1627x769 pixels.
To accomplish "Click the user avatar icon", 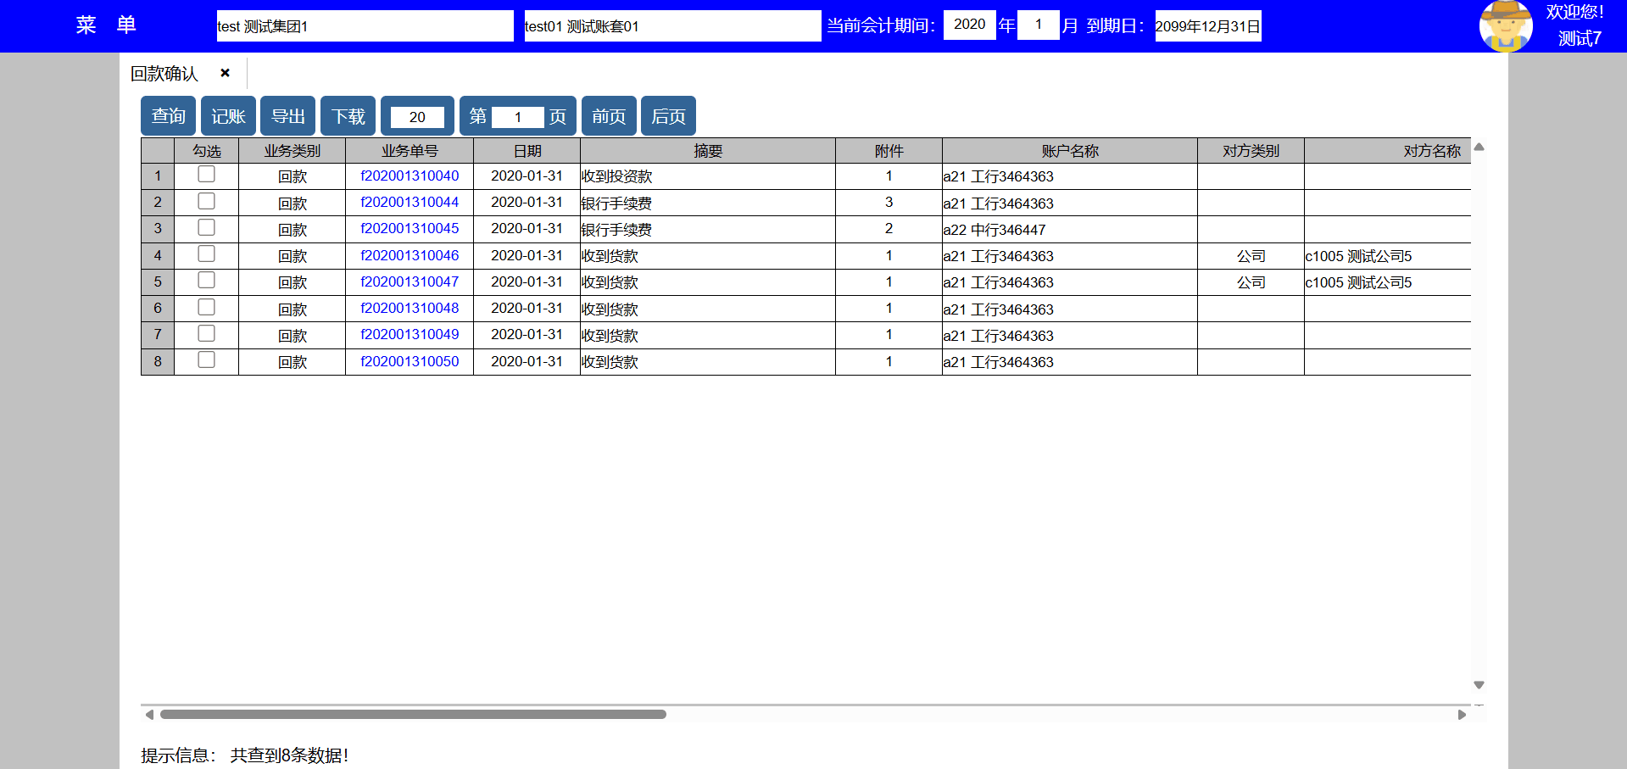I will (x=1505, y=26).
